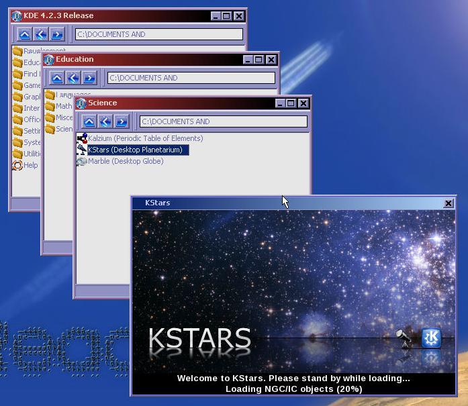Close the KDE 4.2.3 Release window
Viewport: 468px width, 406px height.
coord(239,16)
